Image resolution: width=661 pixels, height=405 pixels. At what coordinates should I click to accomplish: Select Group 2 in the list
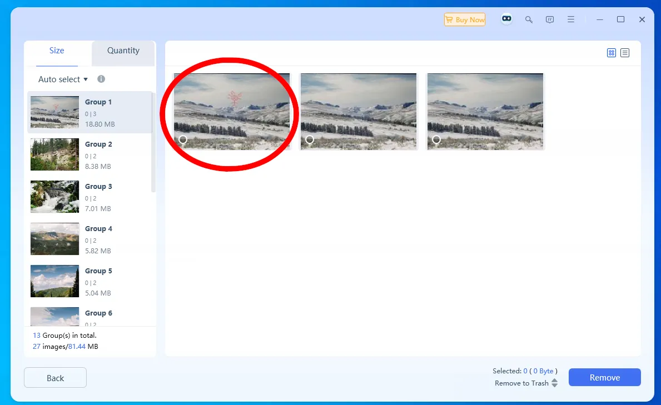[90, 154]
